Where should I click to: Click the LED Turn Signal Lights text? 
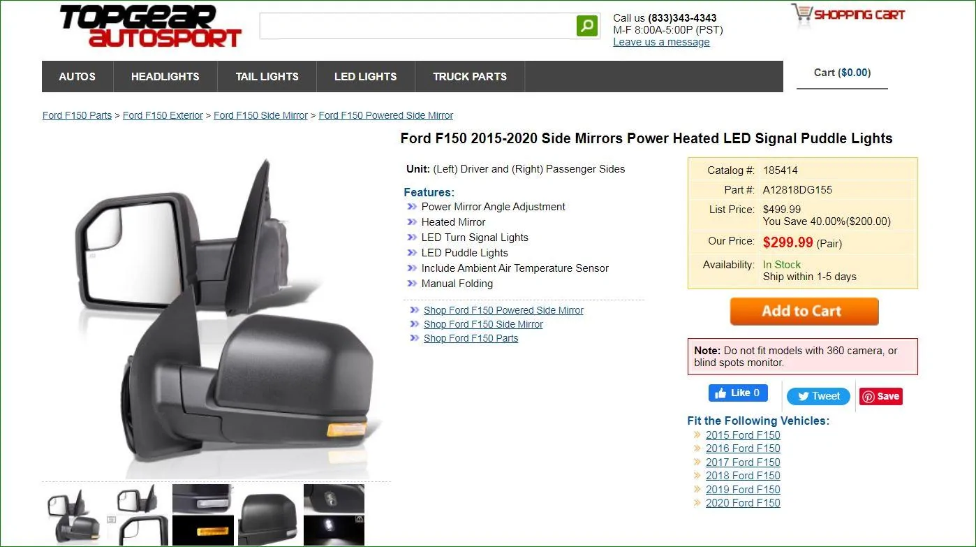click(x=475, y=238)
